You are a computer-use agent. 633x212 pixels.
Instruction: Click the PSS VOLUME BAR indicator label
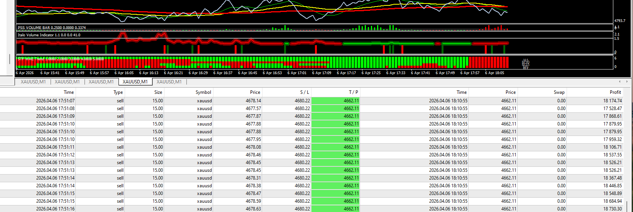point(52,28)
